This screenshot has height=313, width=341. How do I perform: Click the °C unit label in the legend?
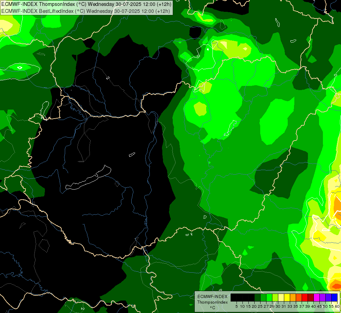(213, 308)
